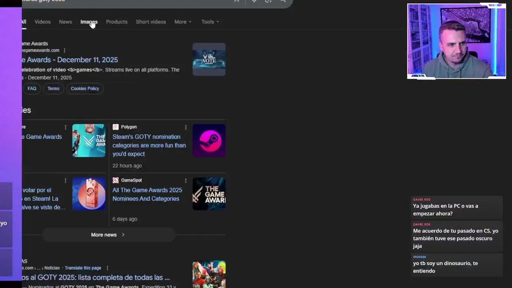Open three-dot menu on first news card
512x288 pixels.
coord(66,127)
